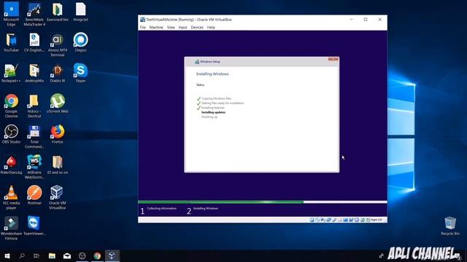Open the Mail app from taskbar
467x262 pixels.
click(x=67, y=255)
